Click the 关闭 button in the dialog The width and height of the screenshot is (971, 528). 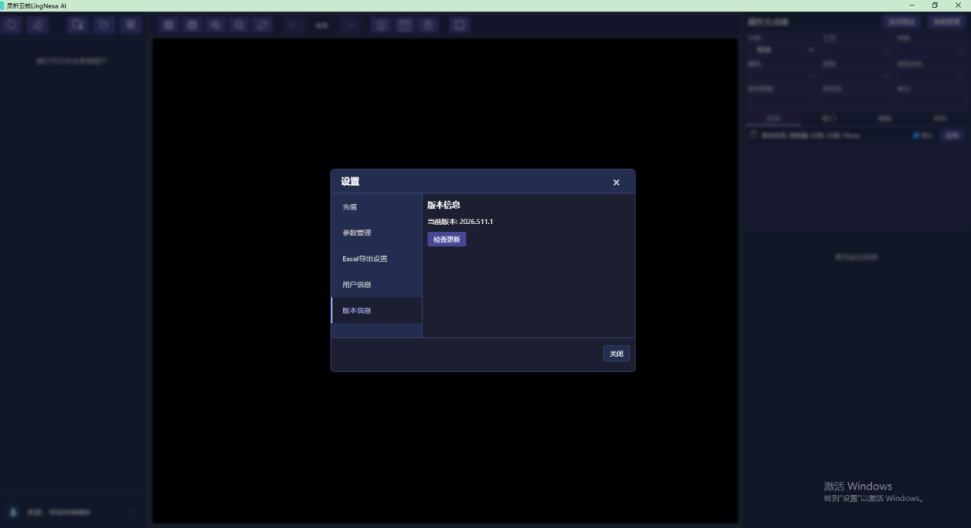pyautogui.click(x=616, y=354)
